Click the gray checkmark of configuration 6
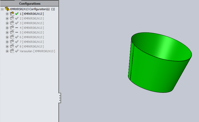Screen dimensions: 199x122 [17, 37]
